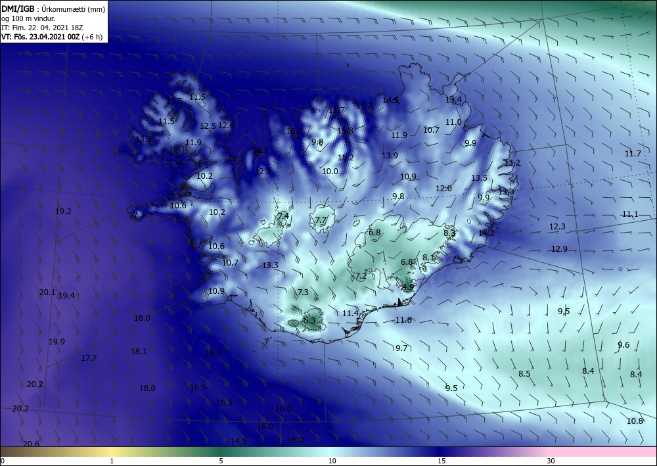Click the map value 16.1
Viewport: 657px width, 466px height.
[236, 158]
